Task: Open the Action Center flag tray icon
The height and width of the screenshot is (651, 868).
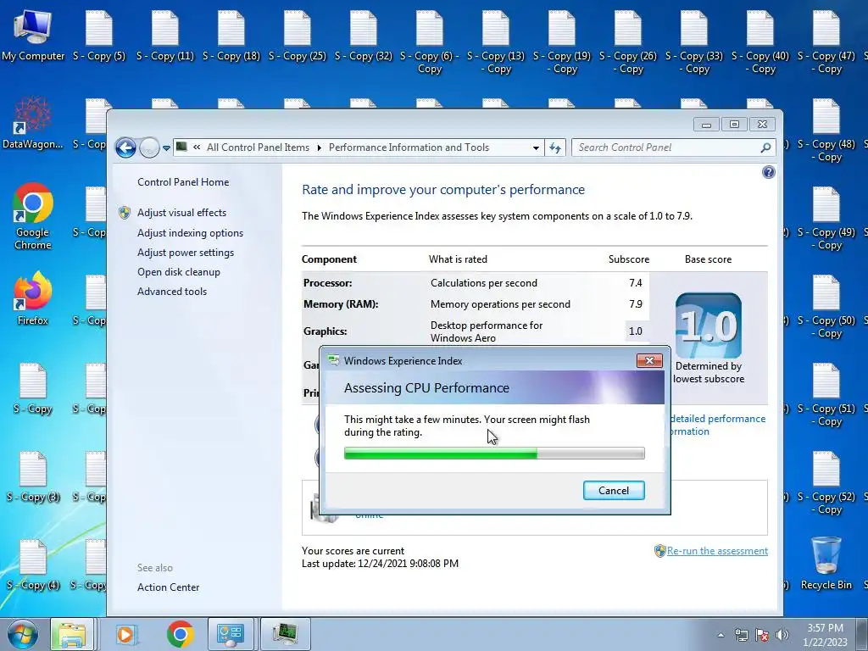Action: pyautogui.click(x=762, y=635)
